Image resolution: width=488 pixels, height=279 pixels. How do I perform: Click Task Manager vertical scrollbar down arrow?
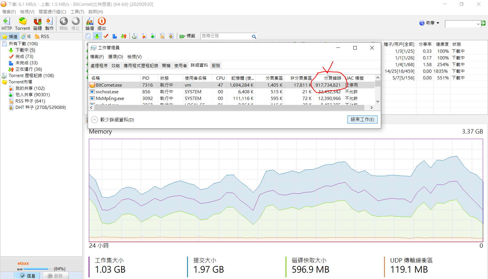(x=378, y=101)
